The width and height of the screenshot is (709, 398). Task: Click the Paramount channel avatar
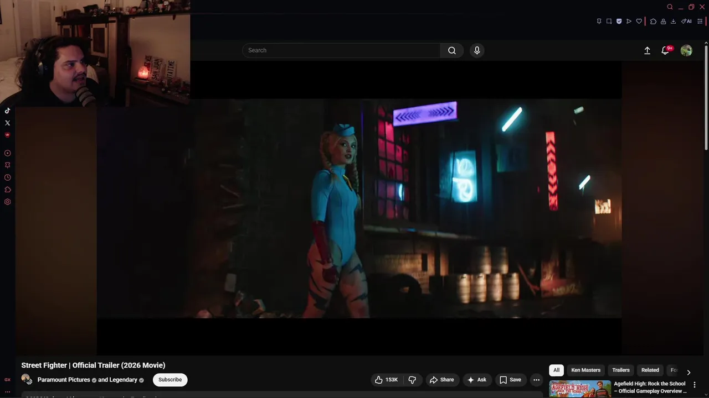pyautogui.click(x=26, y=379)
